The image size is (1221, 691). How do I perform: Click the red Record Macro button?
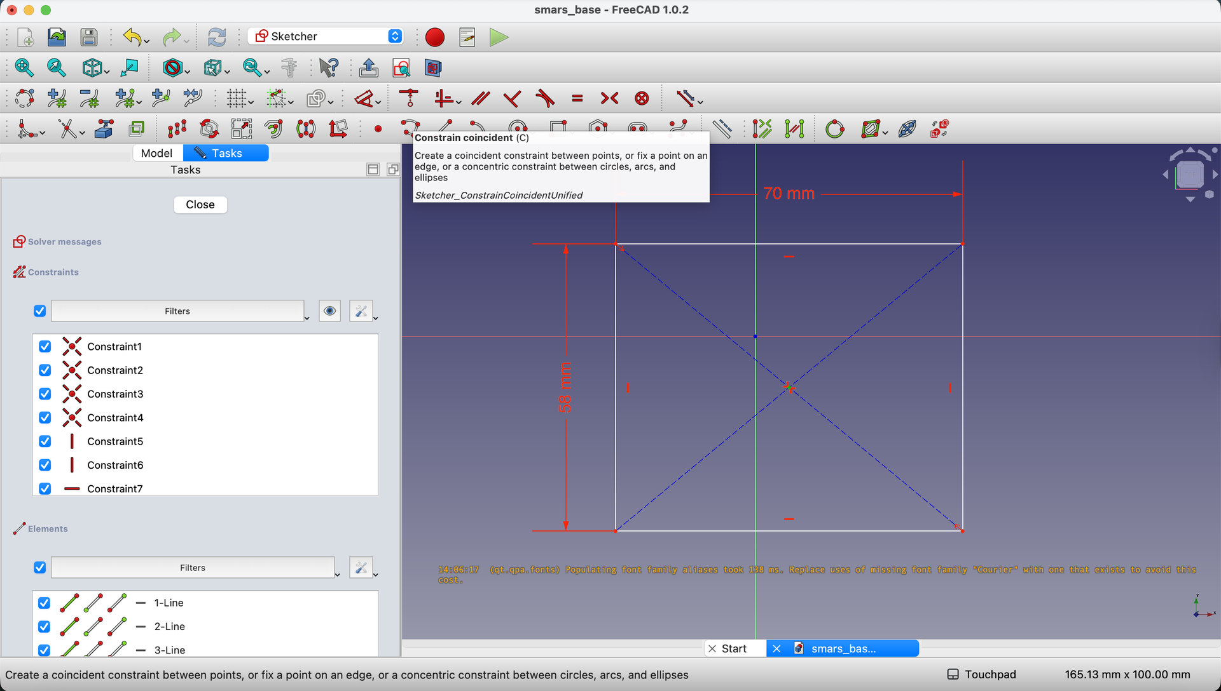[x=435, y=37]
